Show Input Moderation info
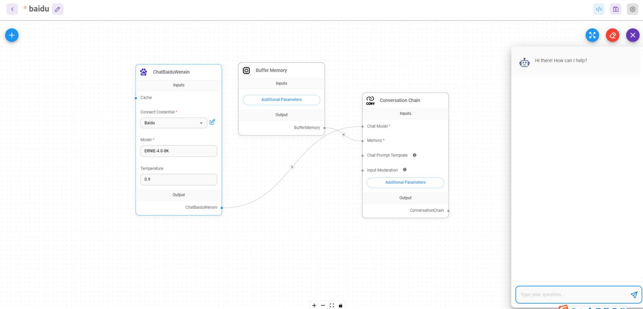Image resolution: width=643 pixels, height=309 pixels. coord(405,170)
